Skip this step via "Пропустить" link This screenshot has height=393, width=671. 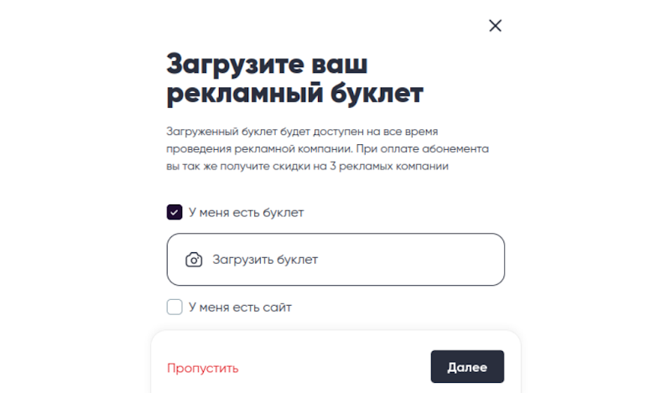click(x=203, y=368)
